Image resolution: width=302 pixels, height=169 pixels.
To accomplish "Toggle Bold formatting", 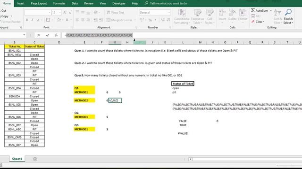I will [x=27, y=20].
